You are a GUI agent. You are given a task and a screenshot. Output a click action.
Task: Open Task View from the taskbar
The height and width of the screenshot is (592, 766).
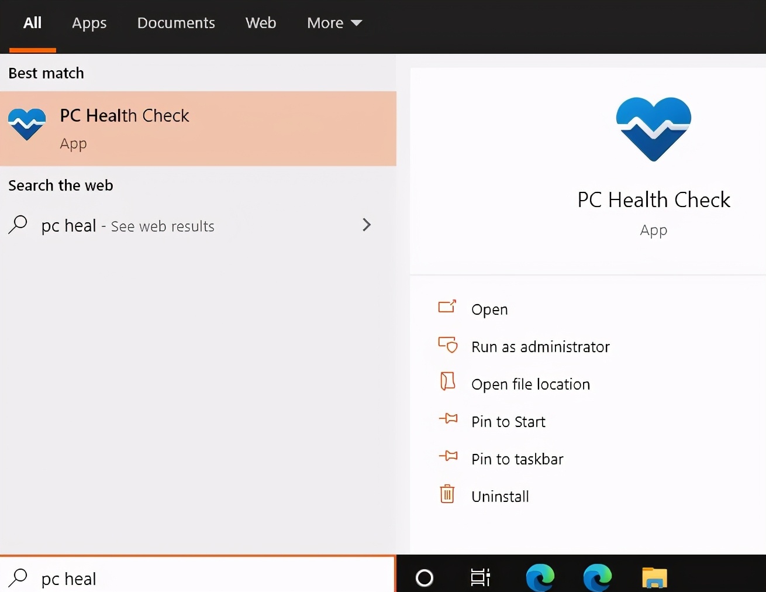click(x=479, y=578)
